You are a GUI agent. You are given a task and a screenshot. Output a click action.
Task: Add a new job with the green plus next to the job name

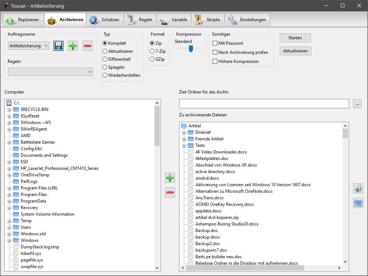coord(73,46)
